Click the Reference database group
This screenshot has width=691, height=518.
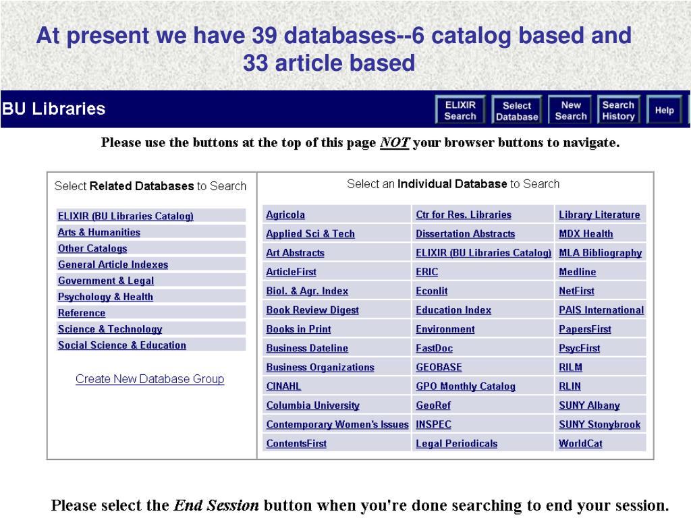(x=82, y=313)
